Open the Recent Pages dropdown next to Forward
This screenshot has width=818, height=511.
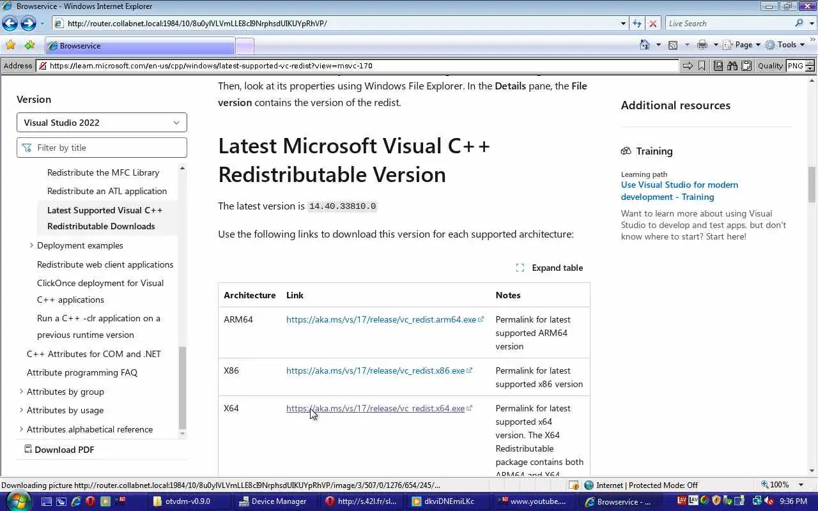pos(42,24)
